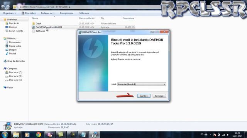Open Imagini library
Image resolution: width=247 pixels, height=138 pixels.
click(13, 49)
